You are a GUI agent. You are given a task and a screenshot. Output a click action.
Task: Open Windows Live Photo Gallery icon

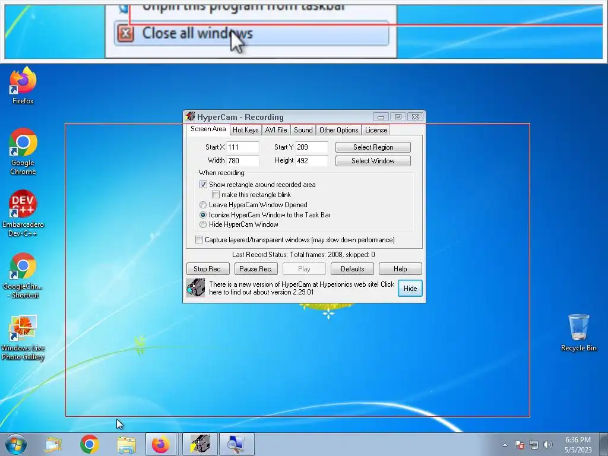[x=23, y=338]
